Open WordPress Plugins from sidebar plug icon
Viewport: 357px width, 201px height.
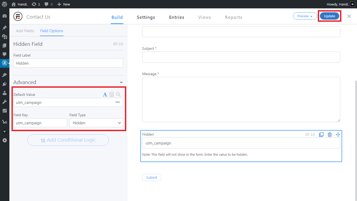tap(4, 84)
